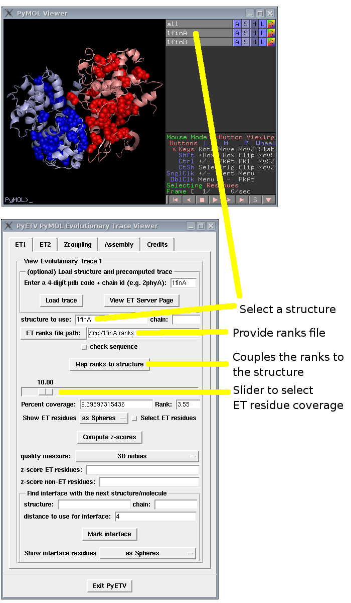Image resolution: width=351 pixels, height=603 pixels.
Task: Click the Load trace button
Action: [x=61, y=300]
